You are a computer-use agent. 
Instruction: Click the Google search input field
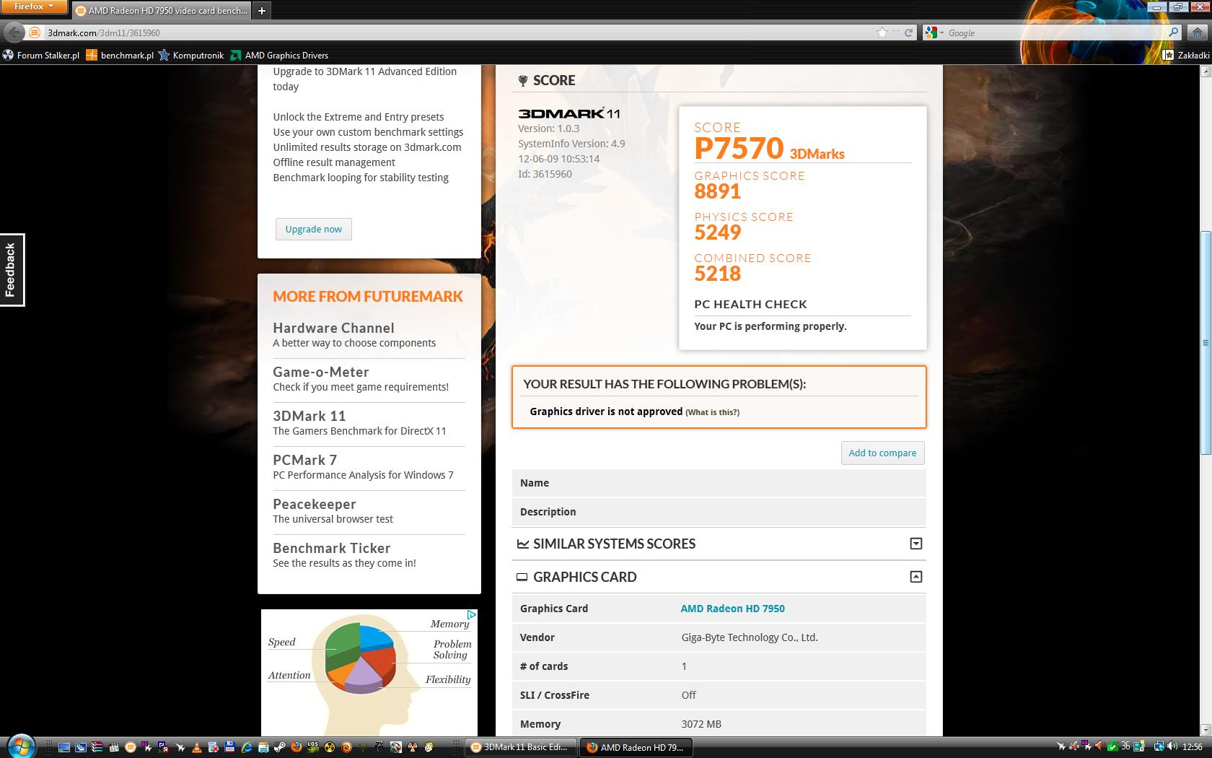coord(1055,32)
